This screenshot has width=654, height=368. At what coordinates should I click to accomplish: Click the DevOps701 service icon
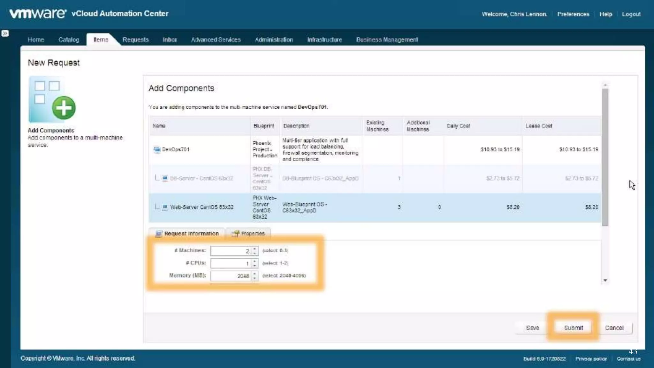(x=157, y=149)
